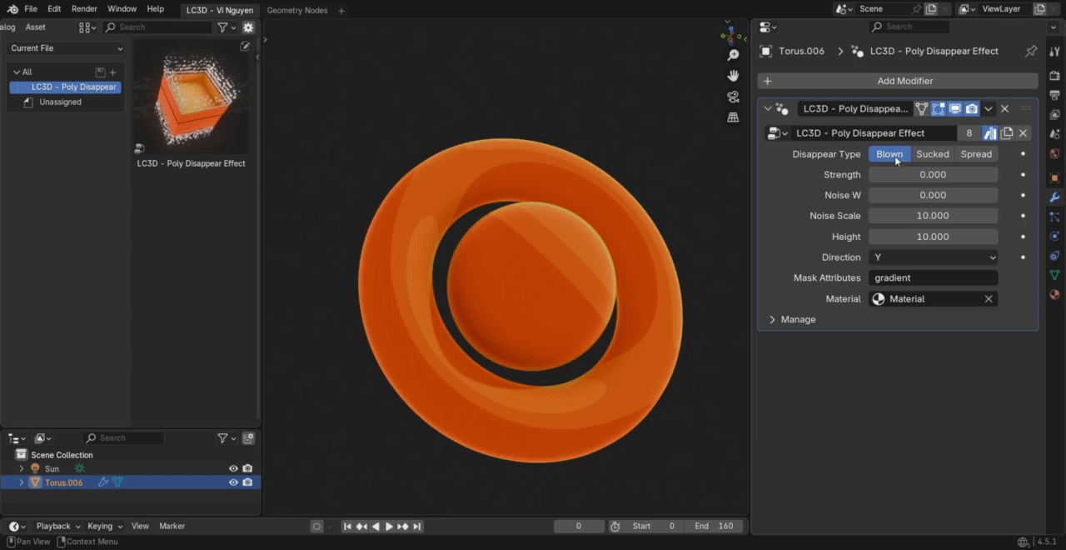Click the viewport navigation axis gizmo
Image resolution: width=1066 pixels, height=550 pixels.
[732, 35]
